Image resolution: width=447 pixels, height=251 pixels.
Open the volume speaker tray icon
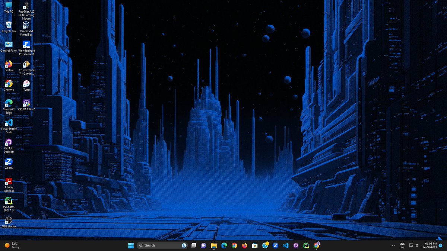(416, 245)
